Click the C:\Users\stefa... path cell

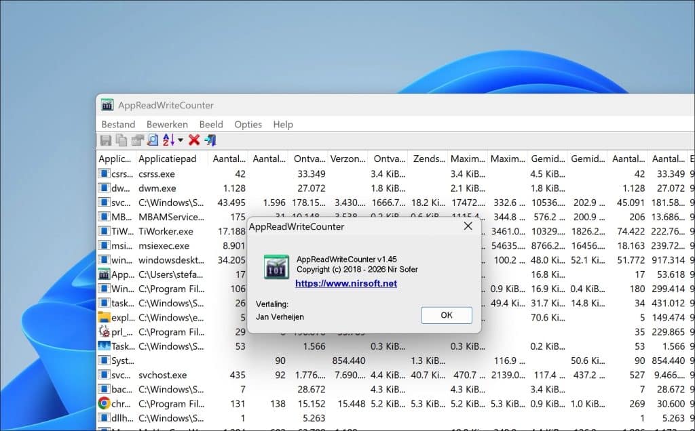click(170, 274)
